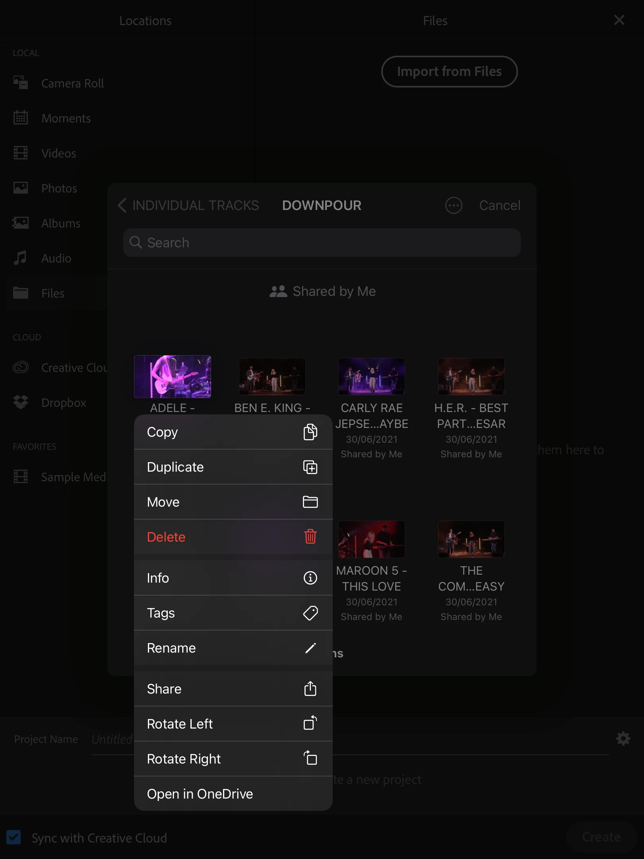The height and width of the screenshot is (859, 644).
Task: Click the Search field in file picker
Action: click(x=322, y=243)
